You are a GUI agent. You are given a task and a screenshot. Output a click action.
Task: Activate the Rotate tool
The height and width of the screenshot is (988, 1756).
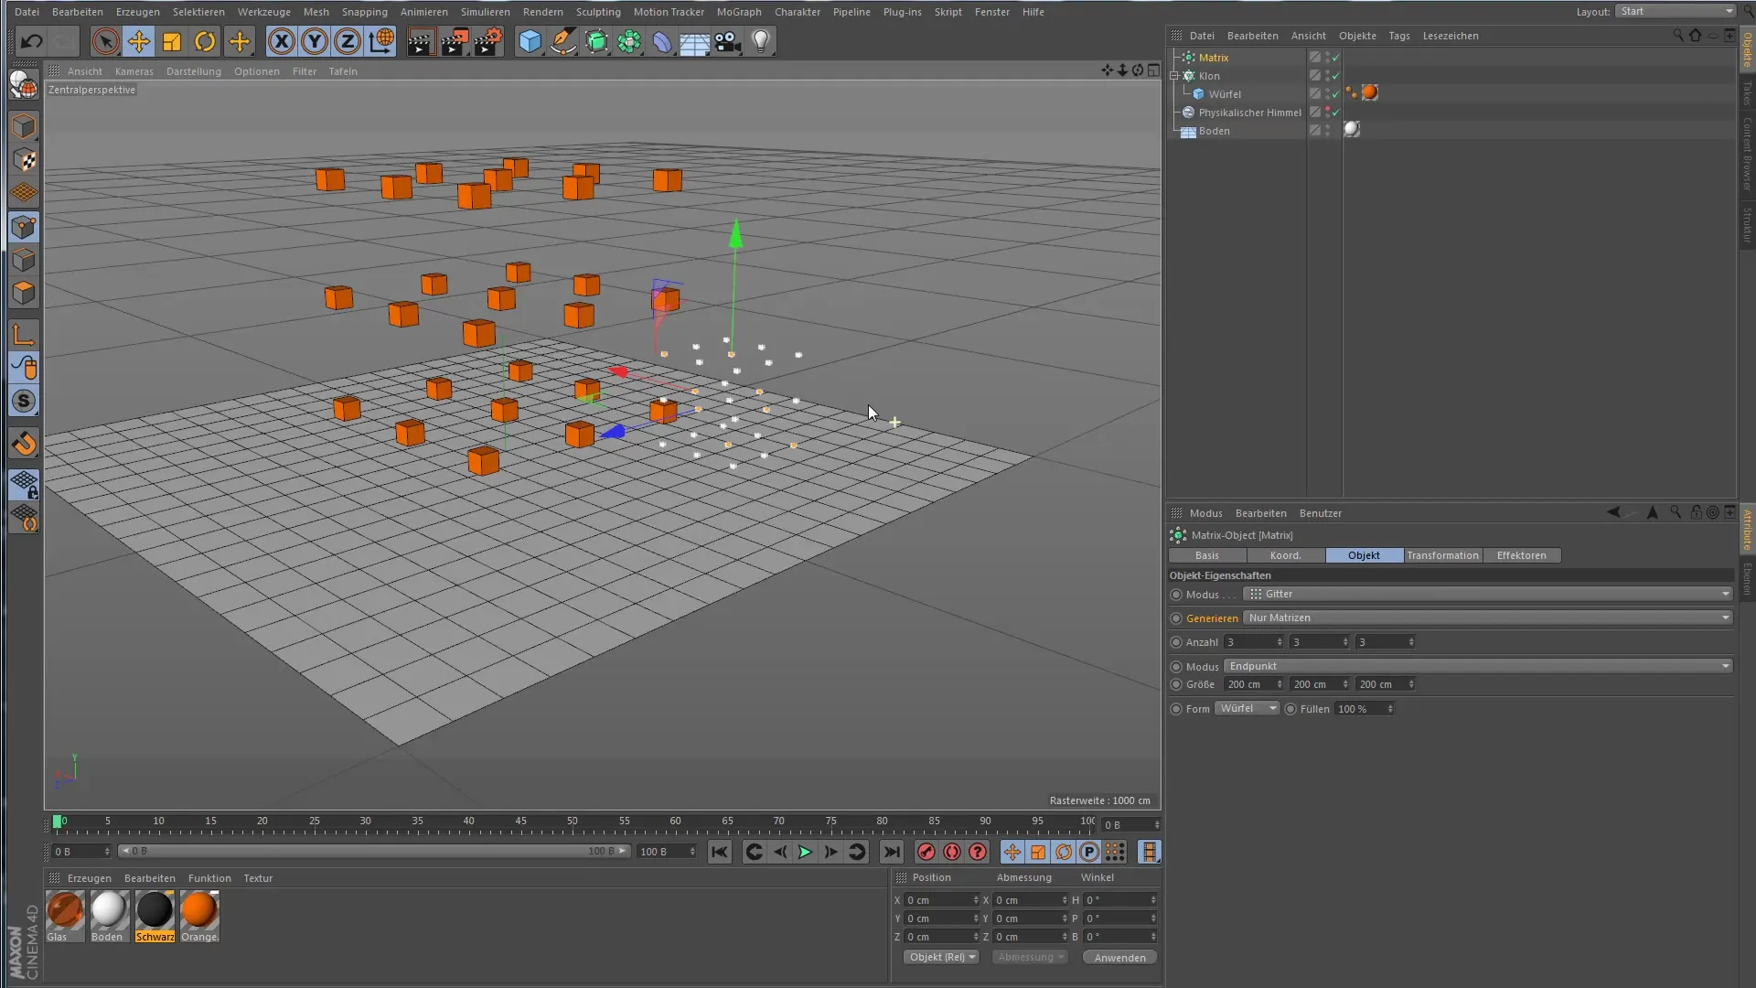coord(205,41)
